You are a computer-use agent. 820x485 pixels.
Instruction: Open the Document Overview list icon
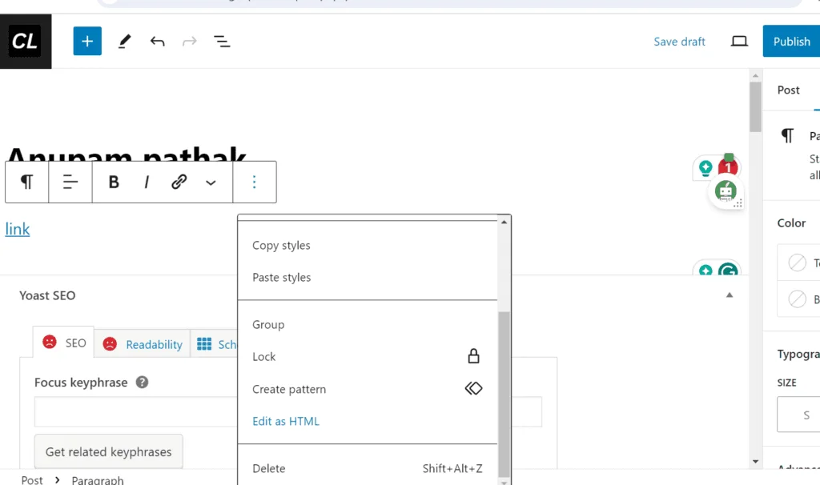pyautogui.click(x=222, y=42)
